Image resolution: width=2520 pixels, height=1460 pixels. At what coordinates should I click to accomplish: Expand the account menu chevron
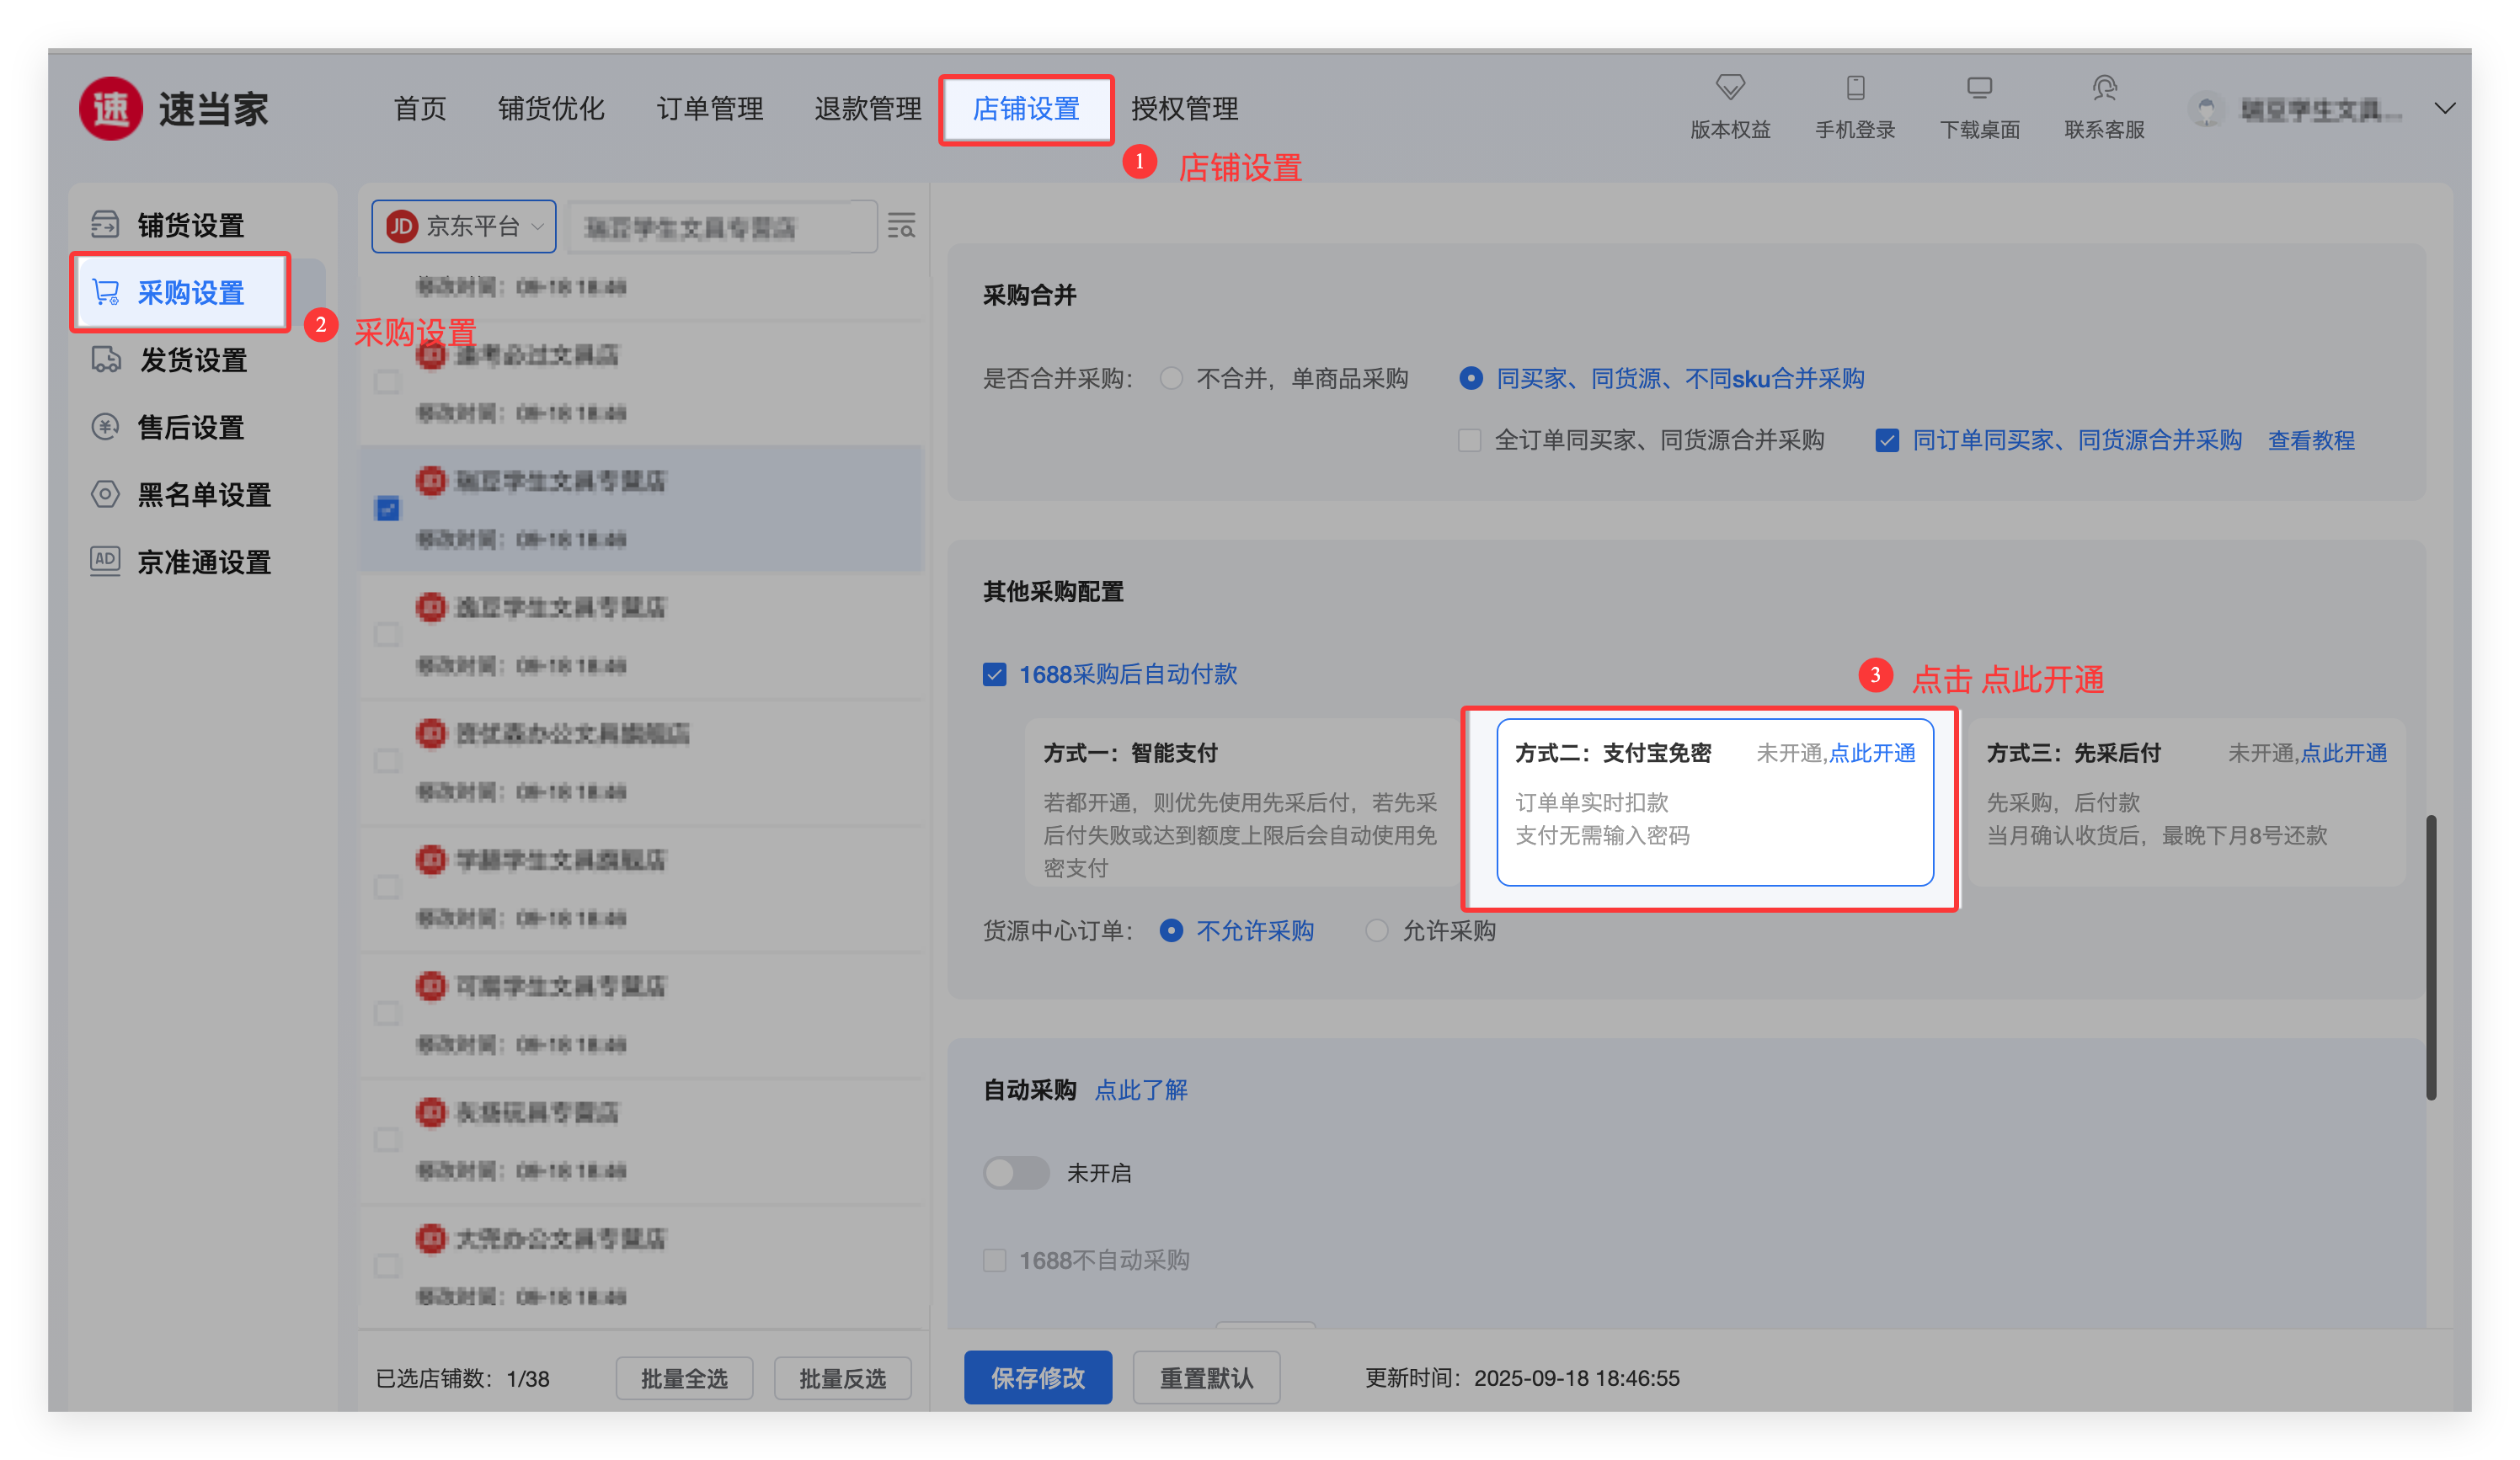click(x=2444, y=108)
